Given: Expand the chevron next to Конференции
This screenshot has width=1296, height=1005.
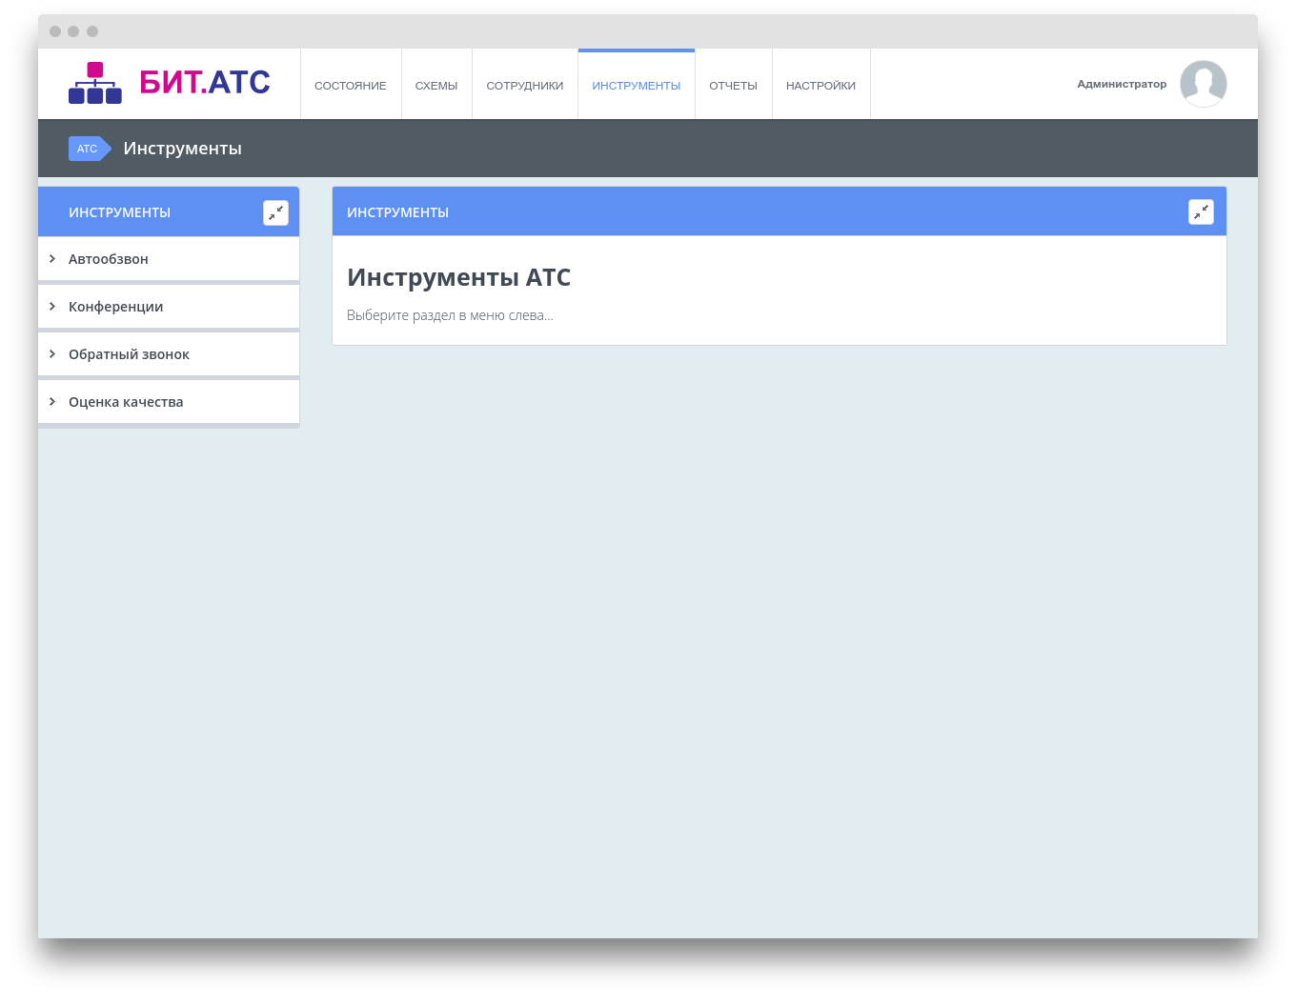Looking at the screenshot, I should pyautogui.click(x=52, y=307).
